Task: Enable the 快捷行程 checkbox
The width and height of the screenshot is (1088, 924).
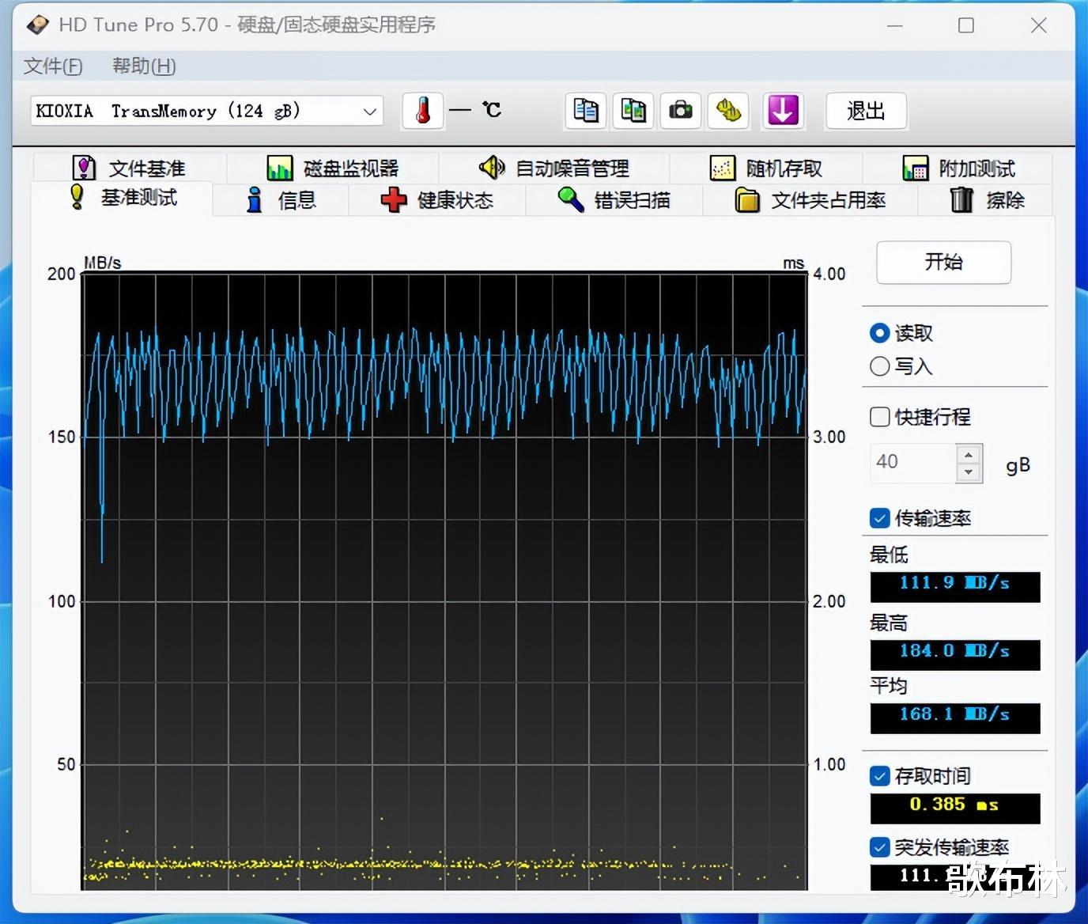Action: 879,417
